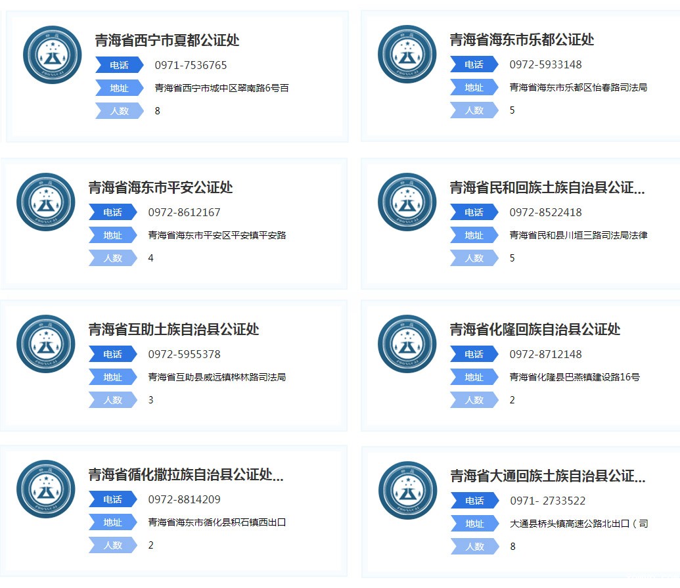Click the 青海省大通回族土族自治县 notary emblem
Image resolution: width=680 pixels, height=588 pixels.
coord(407,490)
